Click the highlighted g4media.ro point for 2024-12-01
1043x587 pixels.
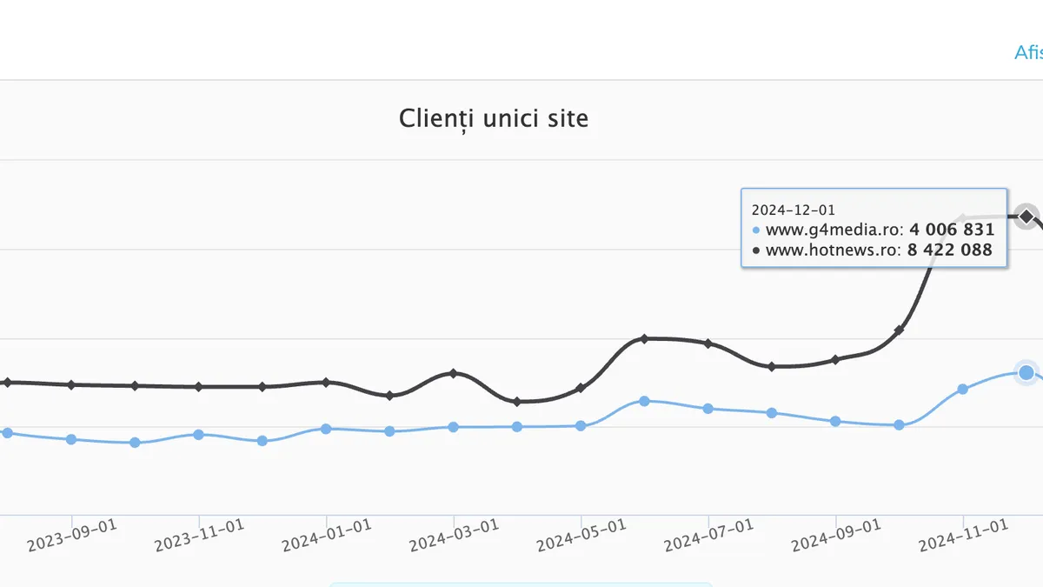click(1026, 372)
